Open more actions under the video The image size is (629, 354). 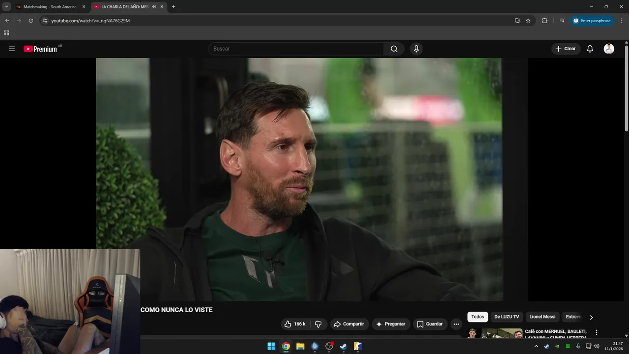tap(456, 324)
